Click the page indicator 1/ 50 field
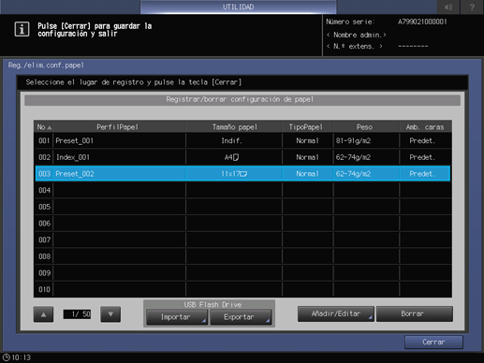The width and height of the screenshot is (484, 363). pyautogui.click(x=77, y=314)
